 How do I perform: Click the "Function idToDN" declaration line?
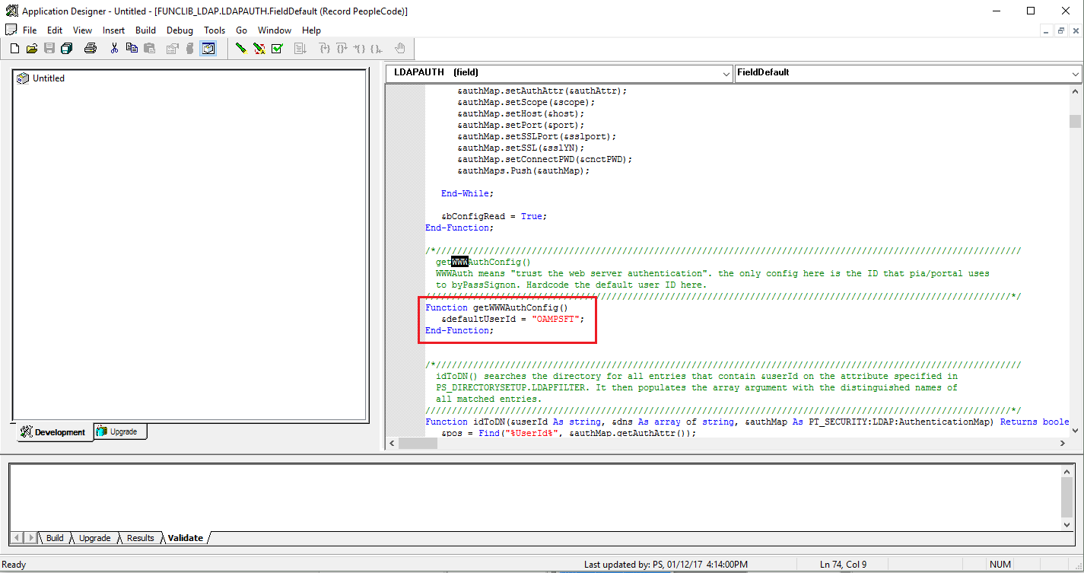point(747,422)
